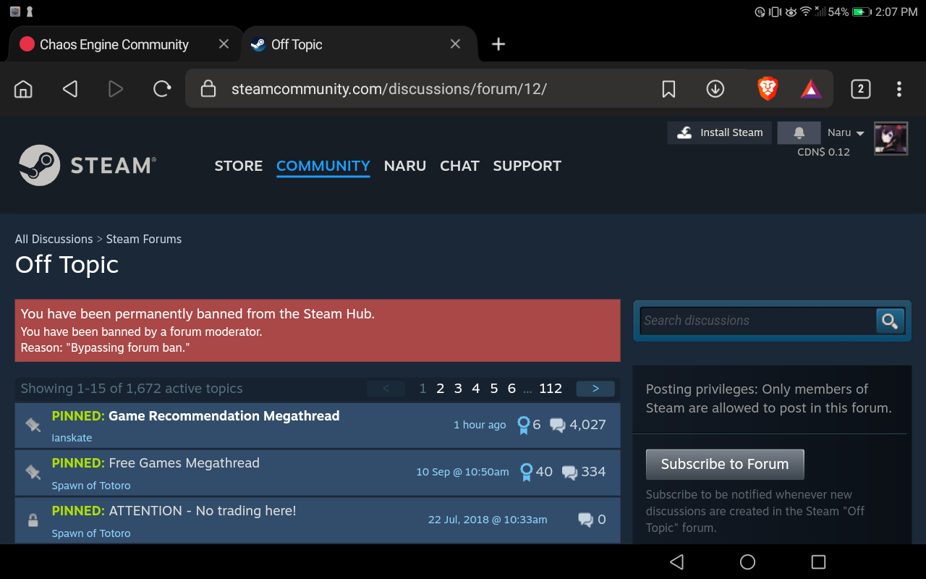Viewport: 926px width, 579px height.
Task: Tap the padlock site security icon
Action: 208,89
